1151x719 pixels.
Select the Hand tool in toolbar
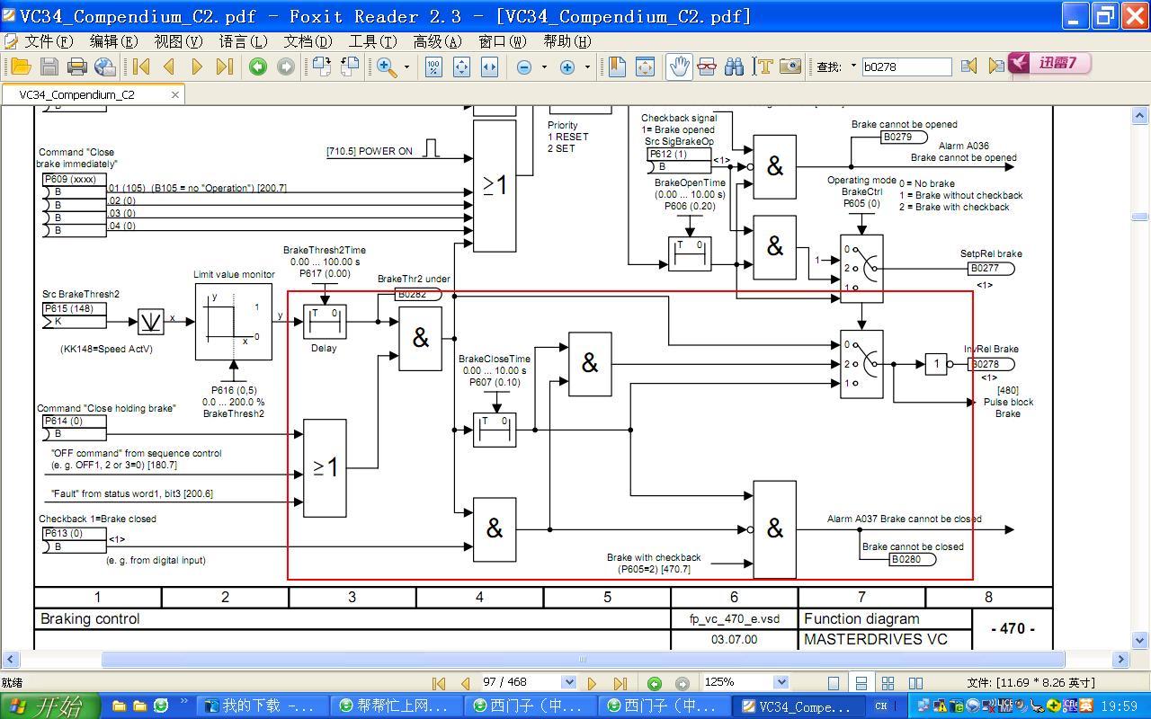pos(679,67)
